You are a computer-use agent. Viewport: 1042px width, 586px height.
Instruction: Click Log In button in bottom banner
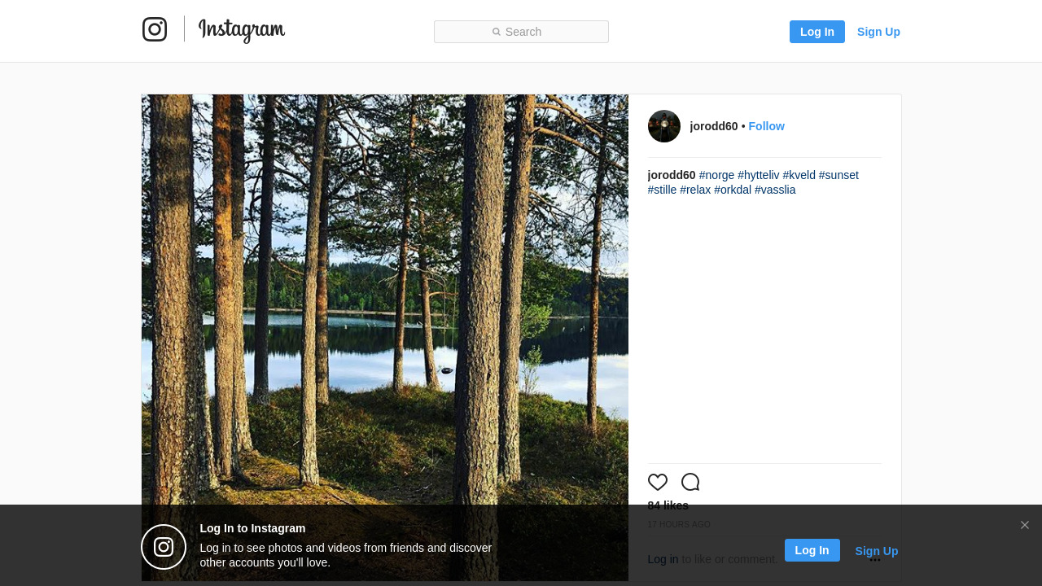coord(812,550)
